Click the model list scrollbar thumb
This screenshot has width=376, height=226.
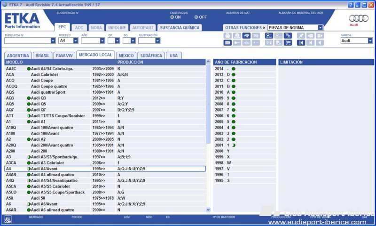click(x=208, y=105)
